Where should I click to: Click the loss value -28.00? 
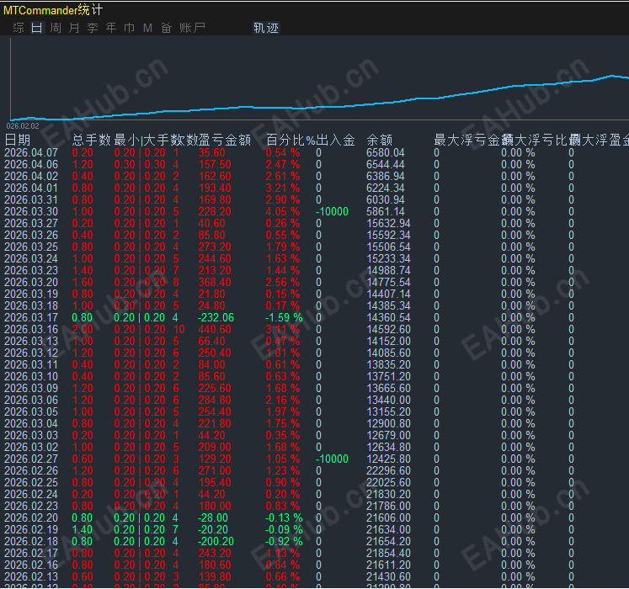213,517
